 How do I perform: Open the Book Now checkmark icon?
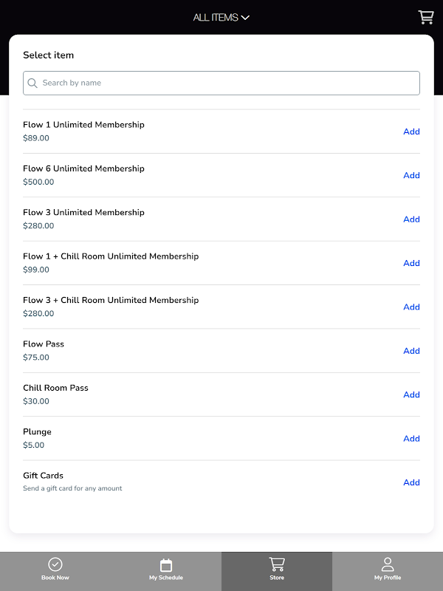(55, 564)
